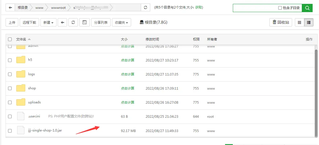Switch to list view layout
Image resolution: width=319 pixels, height=145 pixels.
[x=309, y=23]
